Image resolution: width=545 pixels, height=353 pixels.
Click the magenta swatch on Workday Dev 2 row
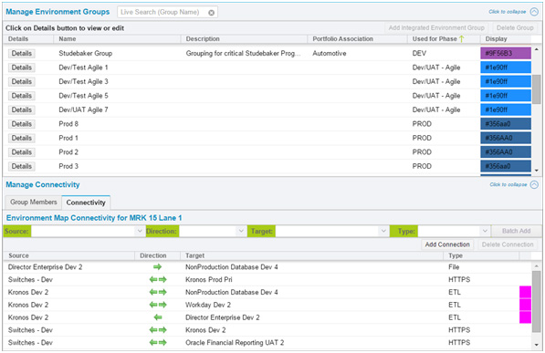[x=525, y=305]
